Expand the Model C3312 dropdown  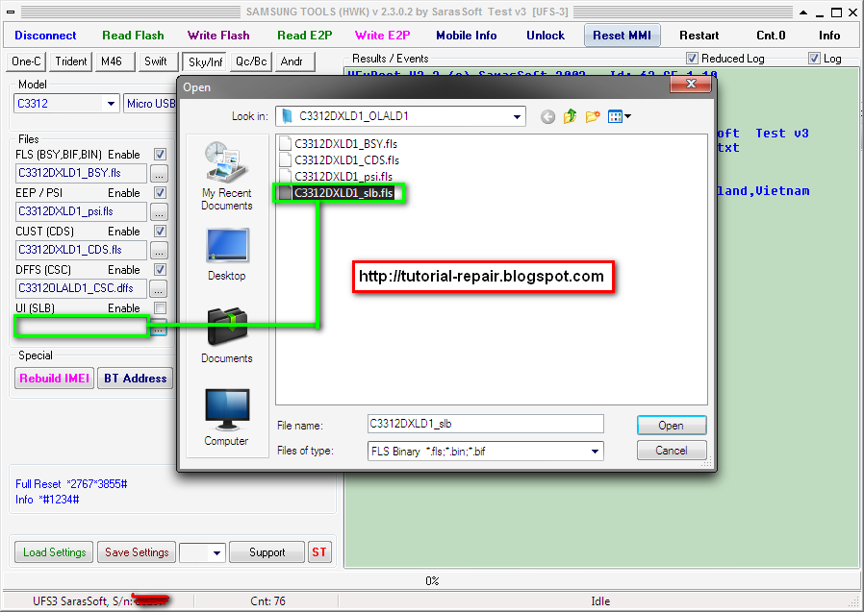111,104
